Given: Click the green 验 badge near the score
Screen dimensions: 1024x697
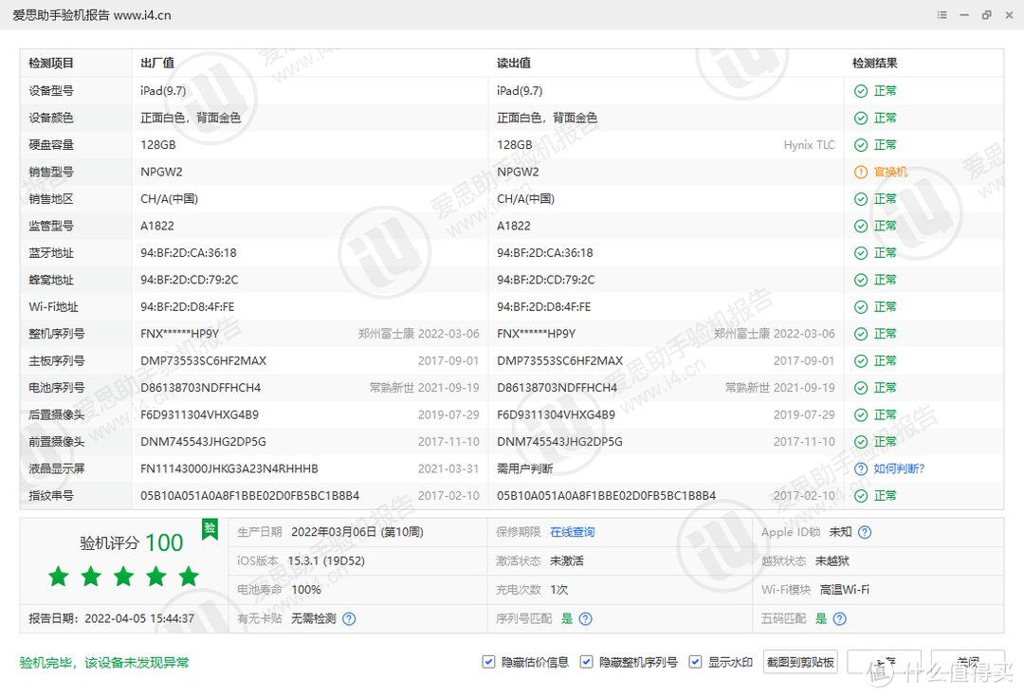Looking at the screenshot, I should pos(210,529).
